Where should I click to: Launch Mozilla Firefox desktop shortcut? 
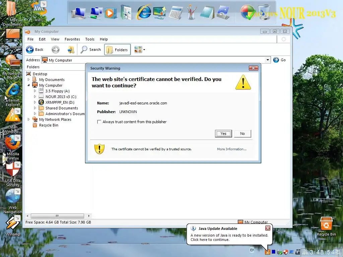[x=13, y=148]
